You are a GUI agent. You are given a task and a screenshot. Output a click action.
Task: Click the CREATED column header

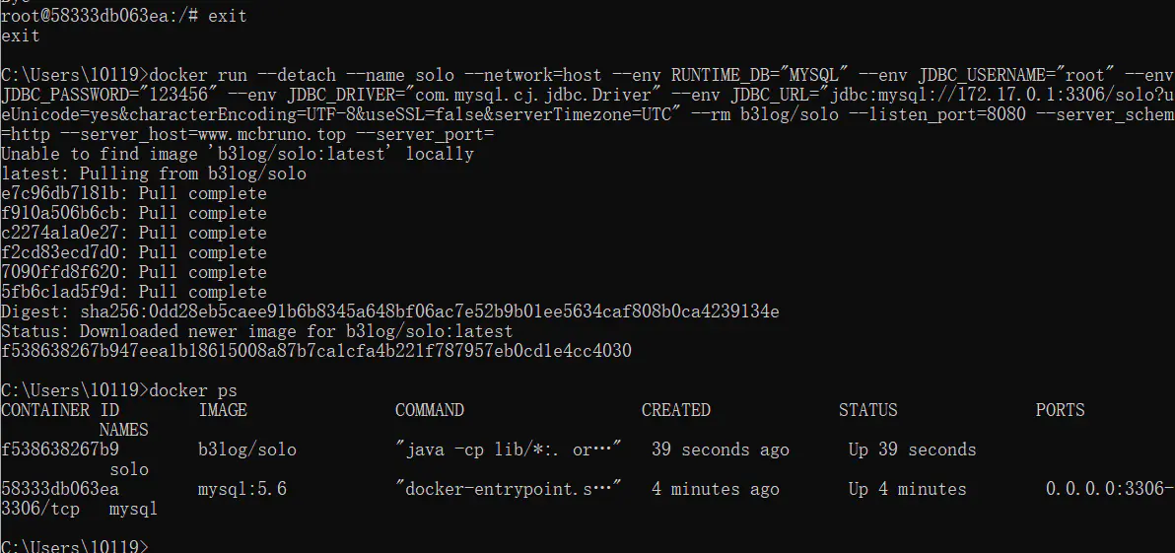pyautogui.click(x=676, y=410)
